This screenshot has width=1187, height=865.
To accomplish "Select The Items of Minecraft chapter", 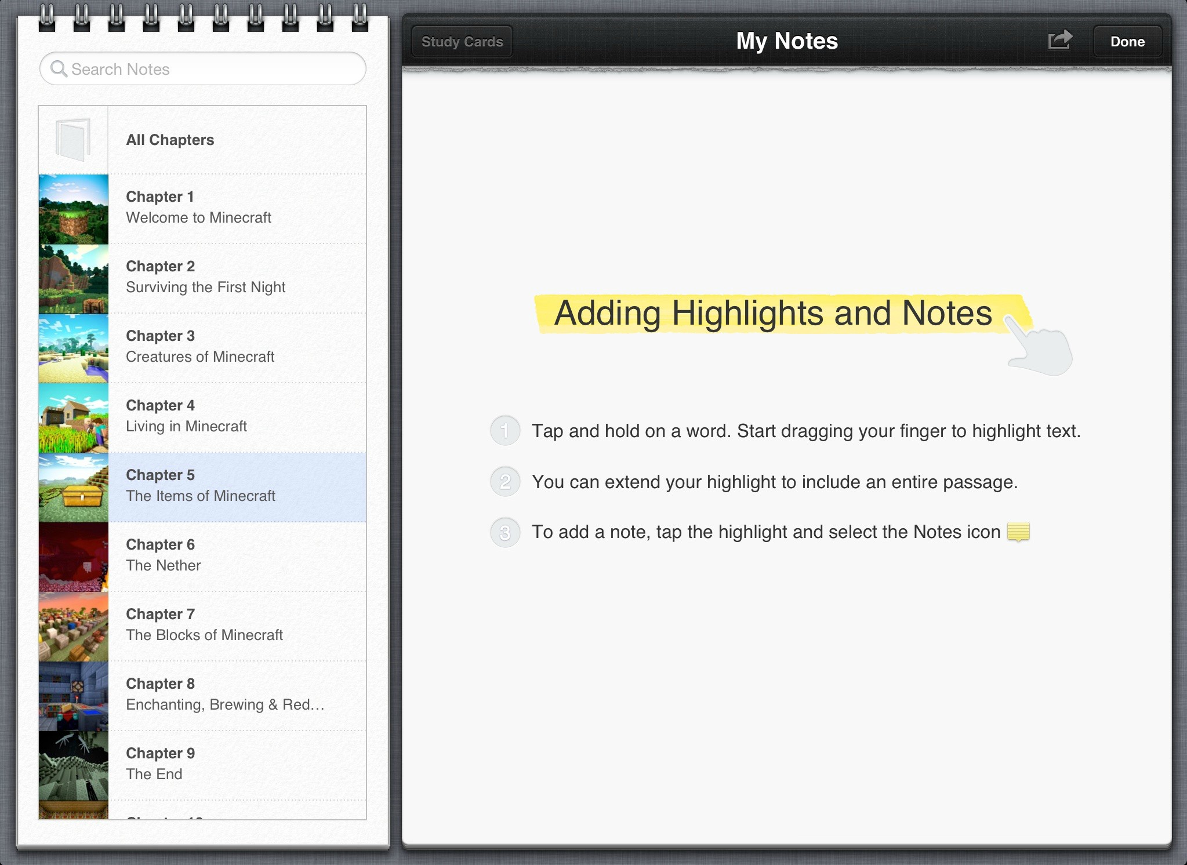I will click(201, 496).
